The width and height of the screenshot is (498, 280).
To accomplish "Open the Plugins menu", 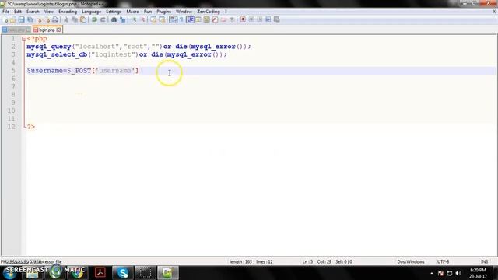I will pos(163,12).
